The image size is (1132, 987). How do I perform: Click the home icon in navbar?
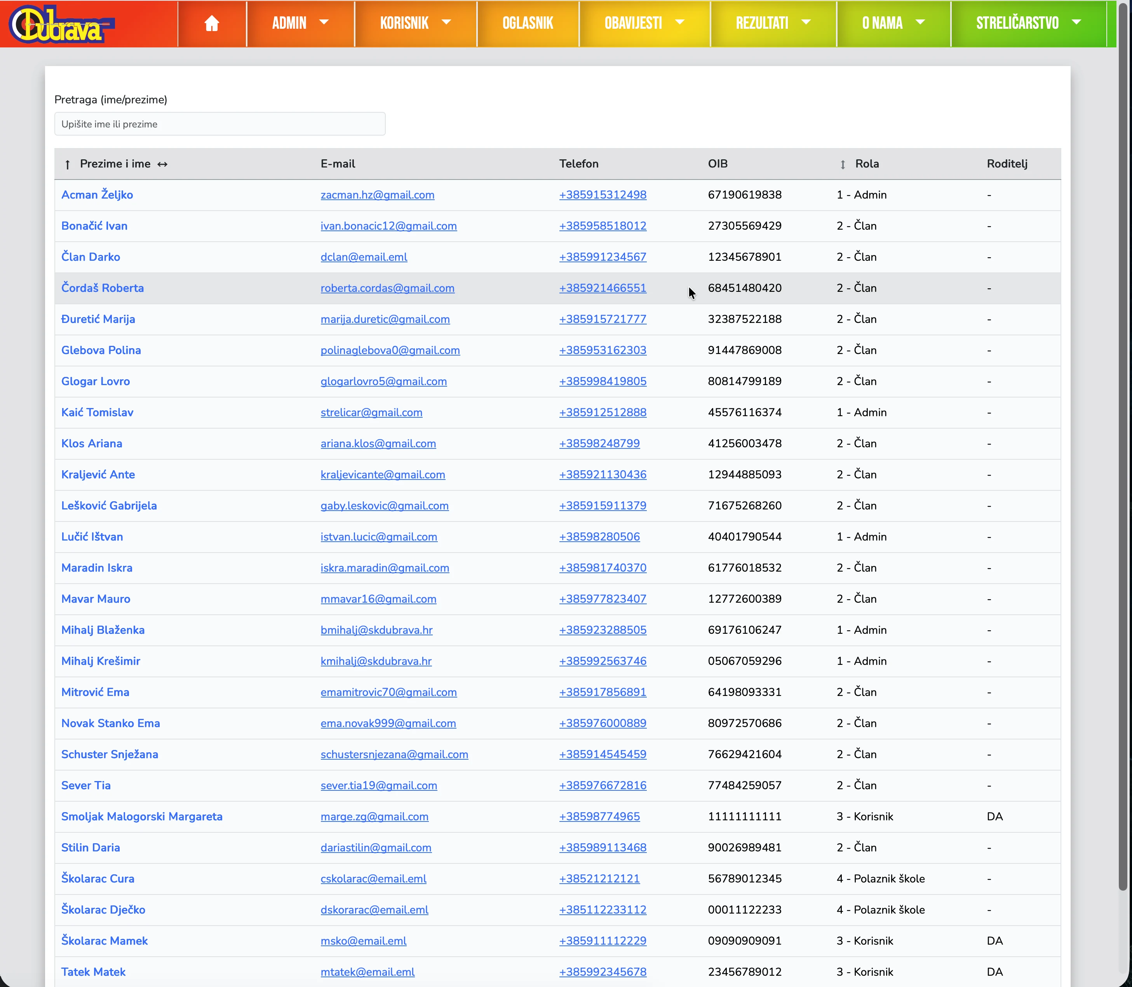211,23
